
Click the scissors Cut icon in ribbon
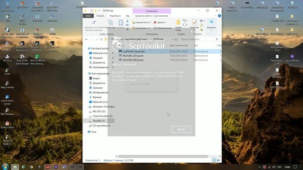(x=127, y=21)
